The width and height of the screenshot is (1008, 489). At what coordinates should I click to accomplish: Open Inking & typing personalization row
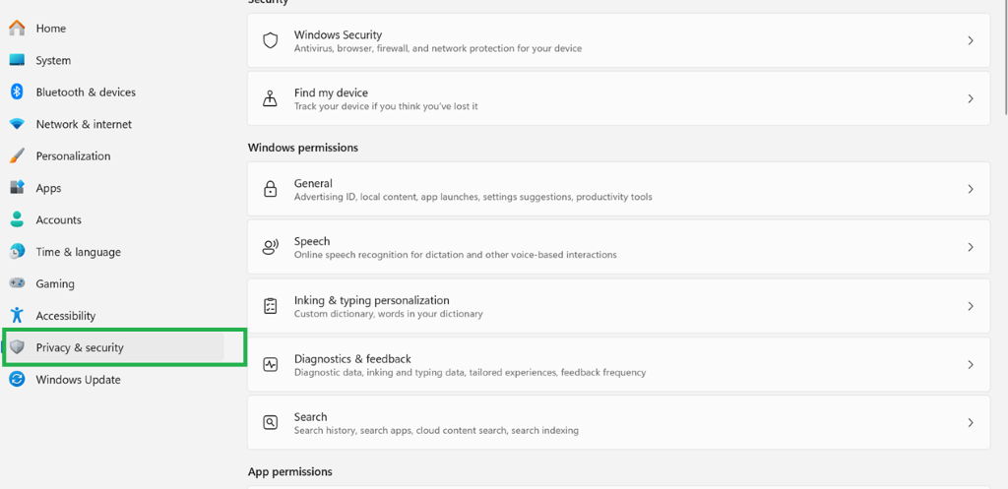tap(618, 306)
